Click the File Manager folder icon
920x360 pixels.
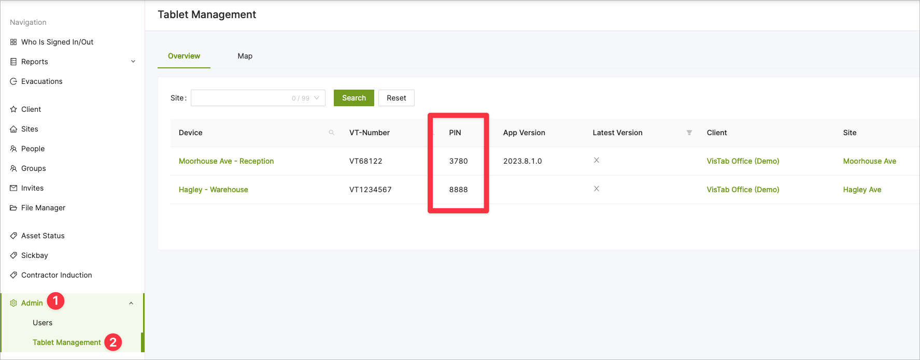(13, 208)
